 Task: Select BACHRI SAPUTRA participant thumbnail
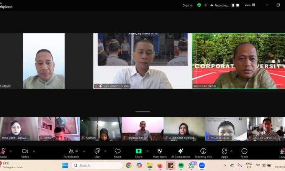[266, 129]
